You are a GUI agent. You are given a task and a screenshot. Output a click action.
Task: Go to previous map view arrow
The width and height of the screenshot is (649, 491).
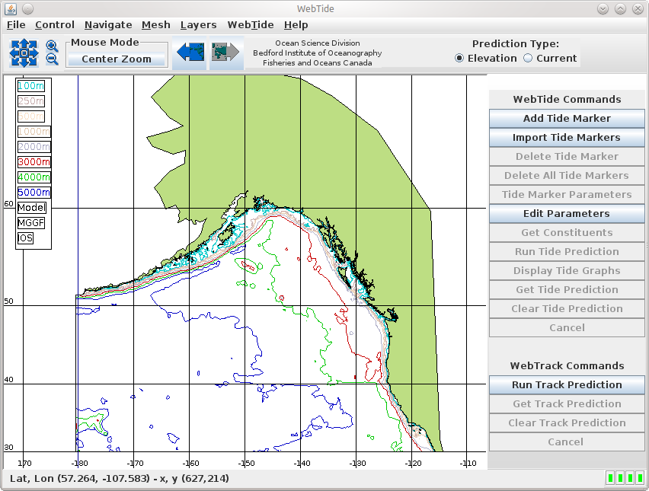coord(190,53)
